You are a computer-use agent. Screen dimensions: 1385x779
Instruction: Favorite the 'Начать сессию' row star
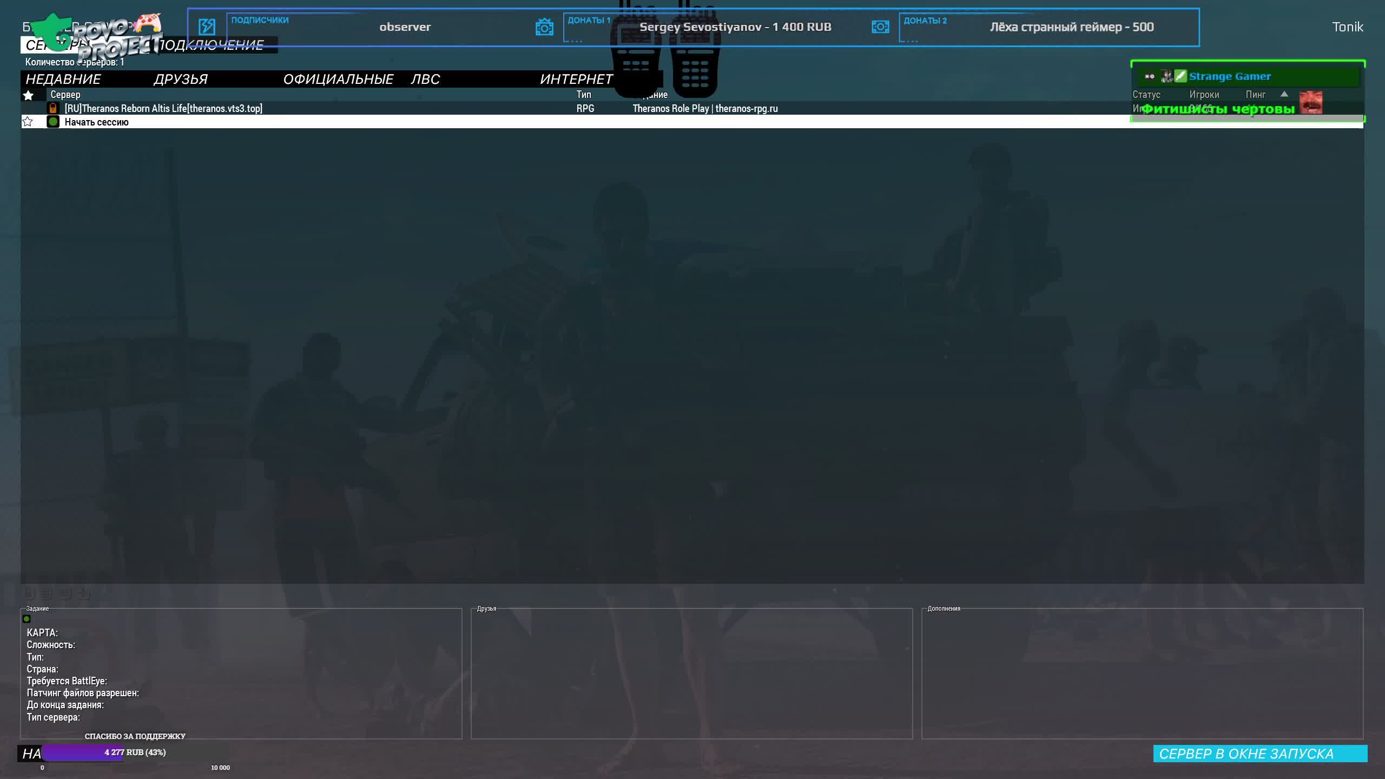point(28,122)
